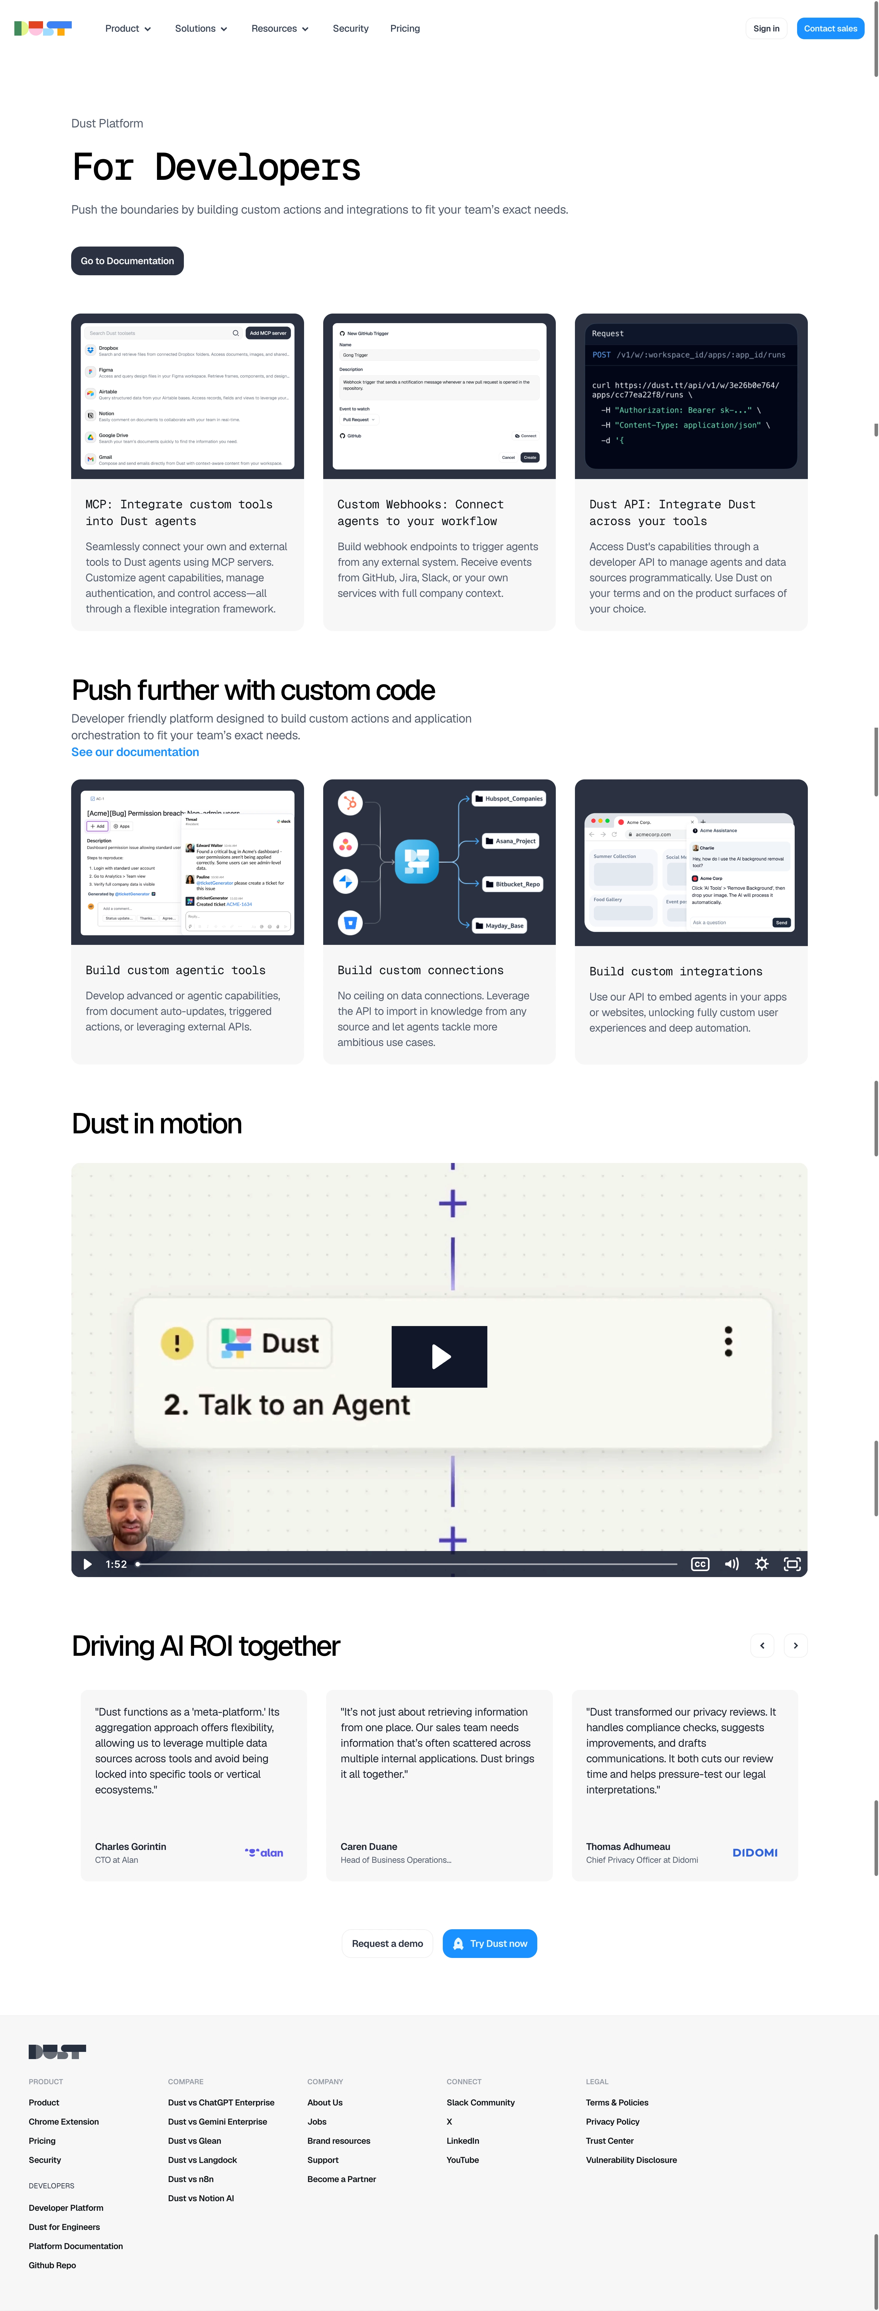This screenshot has height=2311, width=879.
Task: Open footer Dust for Engineers link
Action: tap(65, 2227)
